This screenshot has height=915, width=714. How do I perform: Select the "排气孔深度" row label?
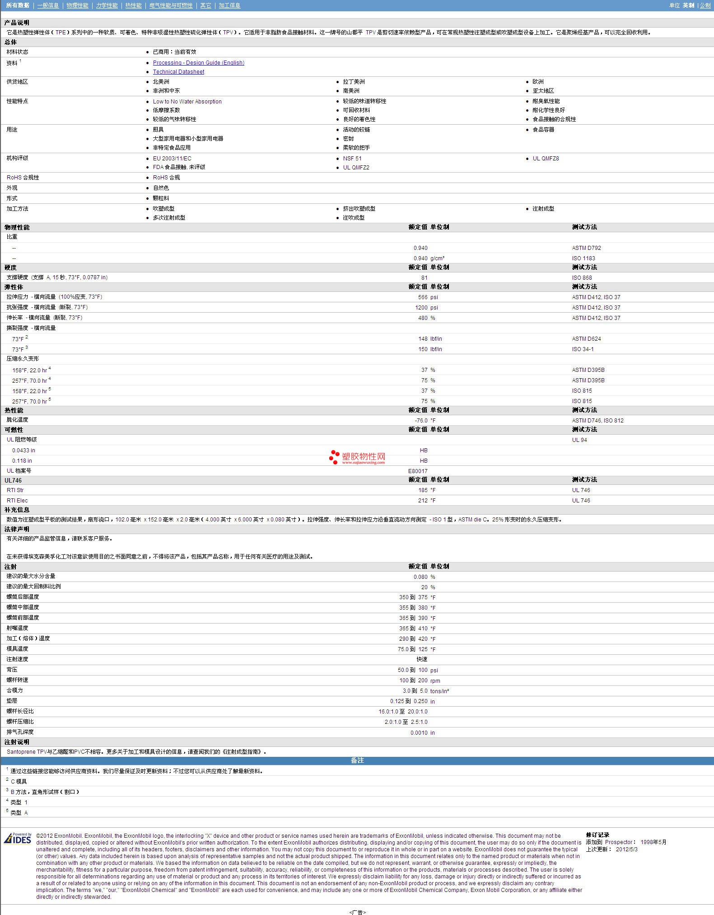20,732
